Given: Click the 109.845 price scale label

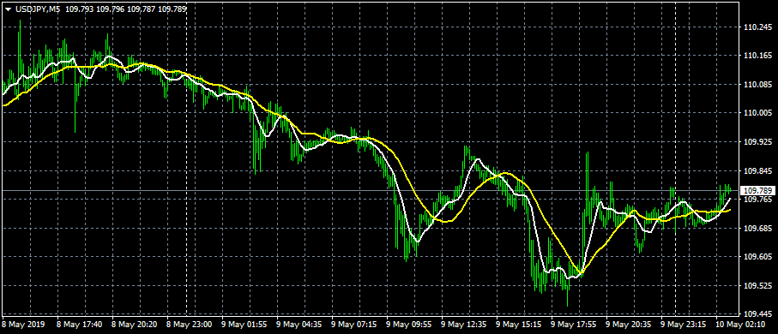Looking at the screenshot, I should (x=757, y=171).
